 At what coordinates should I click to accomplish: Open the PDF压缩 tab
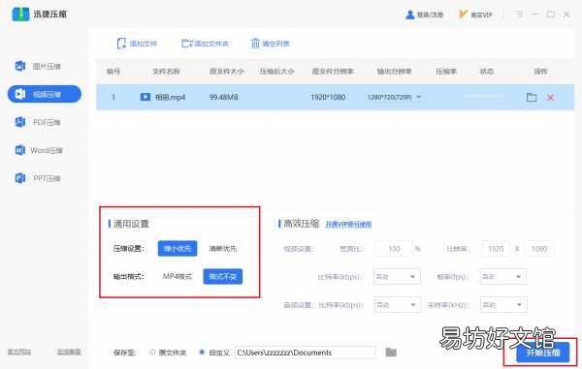click(x=45, y=122)
